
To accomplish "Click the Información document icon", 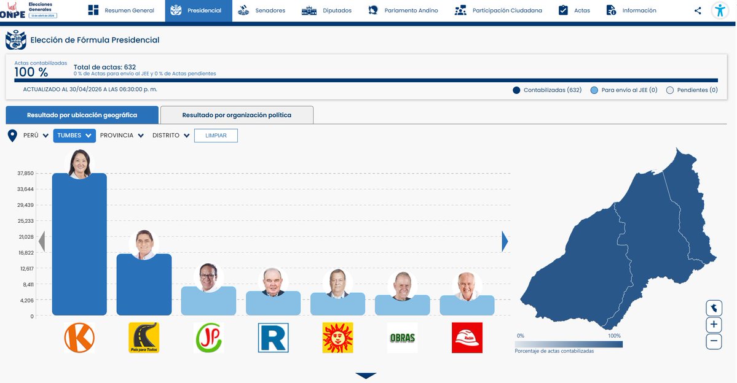I will tap(611, 10).
